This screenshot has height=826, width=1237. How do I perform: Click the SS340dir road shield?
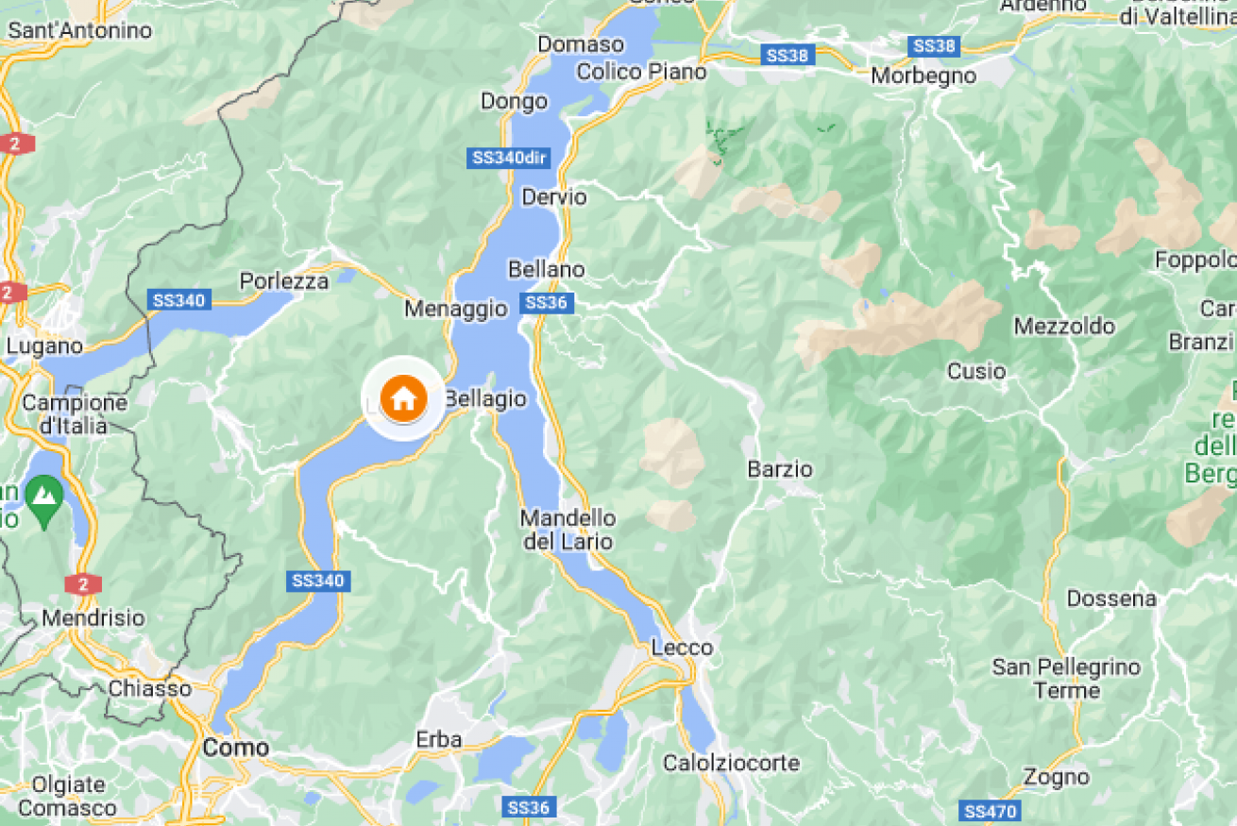(x=508, y=158)
